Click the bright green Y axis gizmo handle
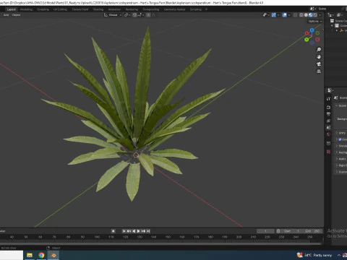 coord(307,40)
